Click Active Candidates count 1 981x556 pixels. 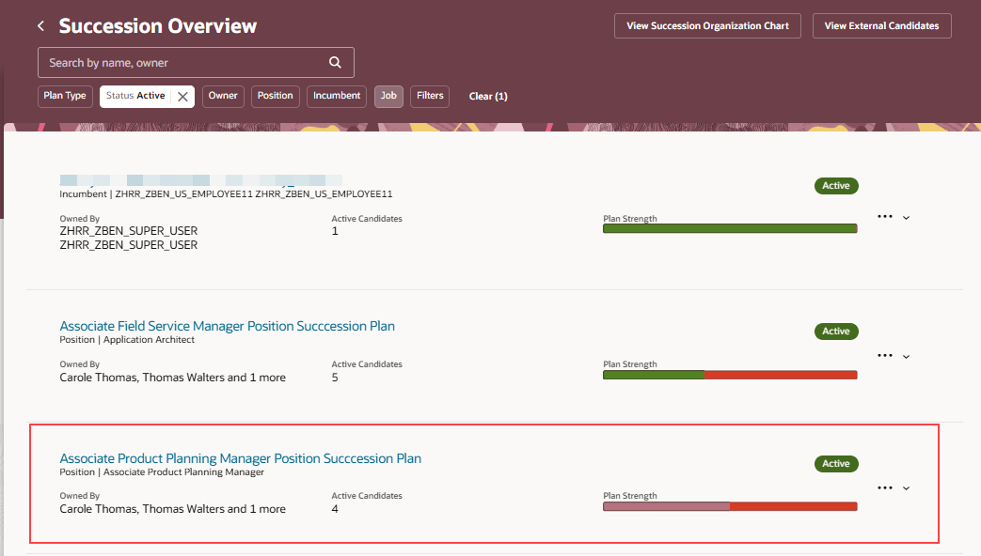coord(335,231)
